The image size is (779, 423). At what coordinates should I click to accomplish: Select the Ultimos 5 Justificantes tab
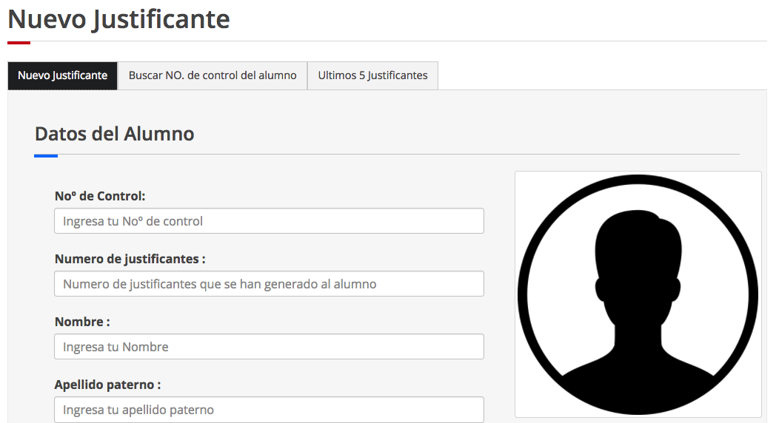coord(372,75)
